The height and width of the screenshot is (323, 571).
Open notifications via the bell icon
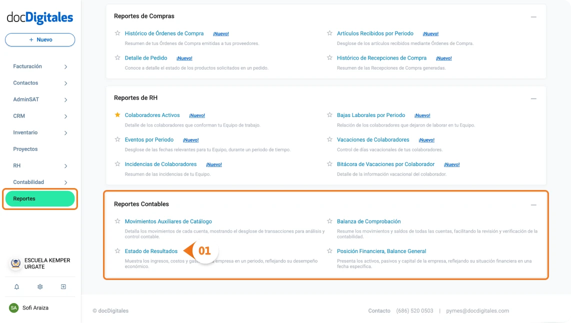[16, 286]
